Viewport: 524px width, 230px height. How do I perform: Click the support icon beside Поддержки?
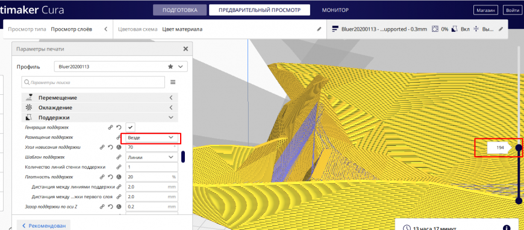[x=29, y=117]
